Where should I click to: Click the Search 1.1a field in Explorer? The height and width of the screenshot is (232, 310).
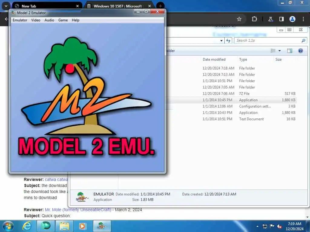pos(267,40)
